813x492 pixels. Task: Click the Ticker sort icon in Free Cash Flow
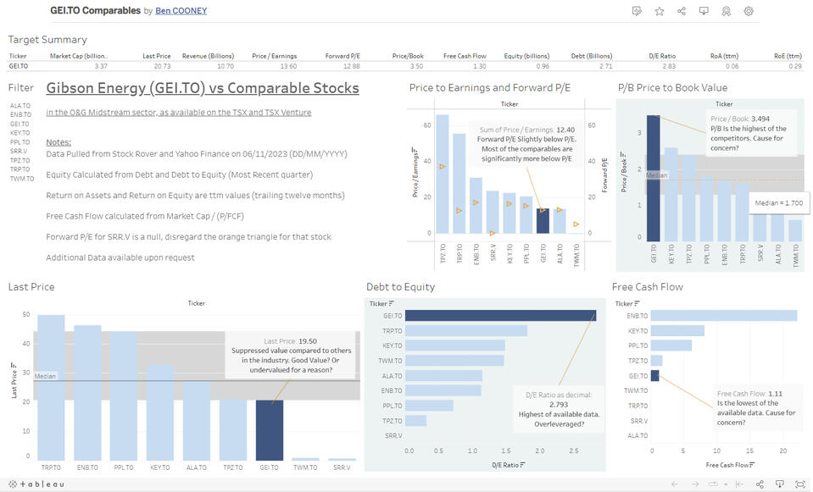pyautogui.click(x=637, y=303)
